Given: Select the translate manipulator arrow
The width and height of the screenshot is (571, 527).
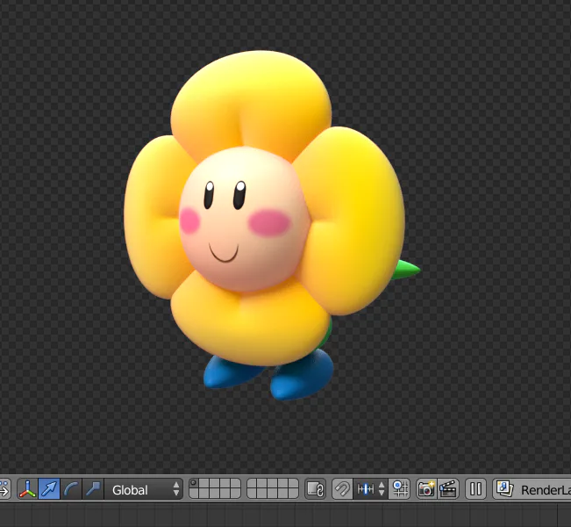Looking at the screenshot, I should point(49,489).
